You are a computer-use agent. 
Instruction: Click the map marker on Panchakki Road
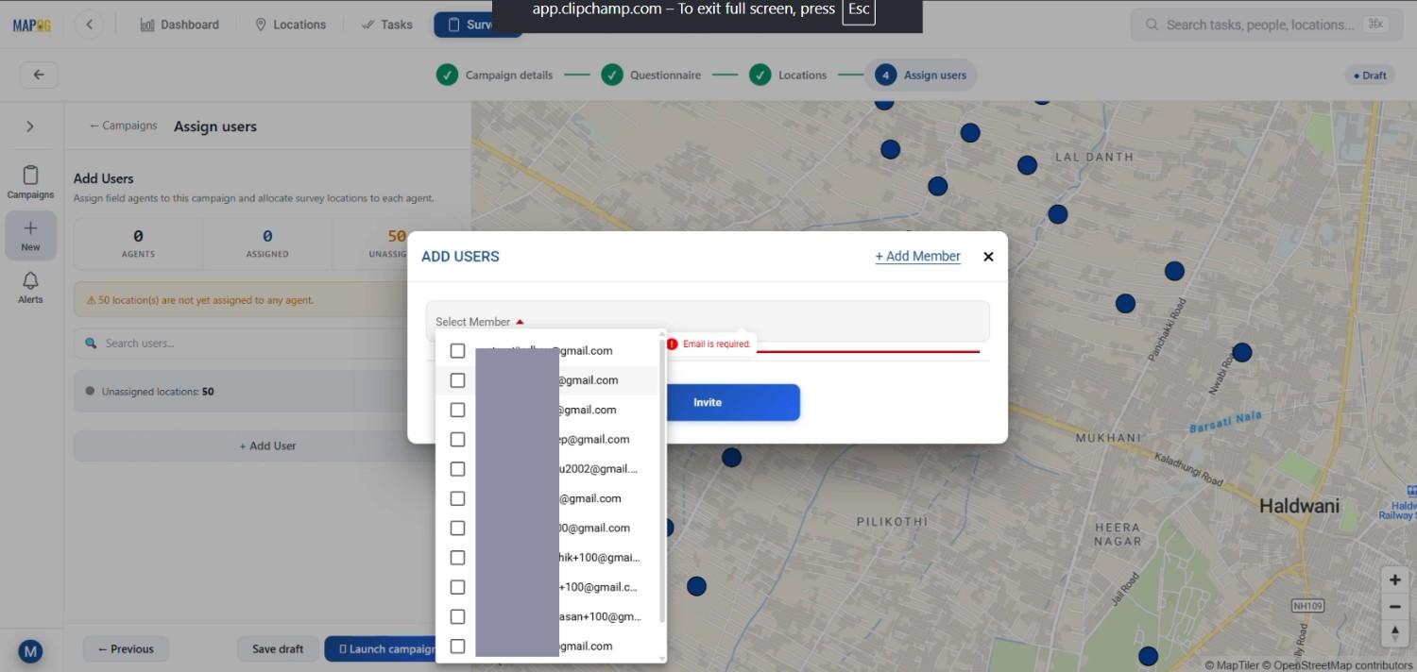[1174, 271]
